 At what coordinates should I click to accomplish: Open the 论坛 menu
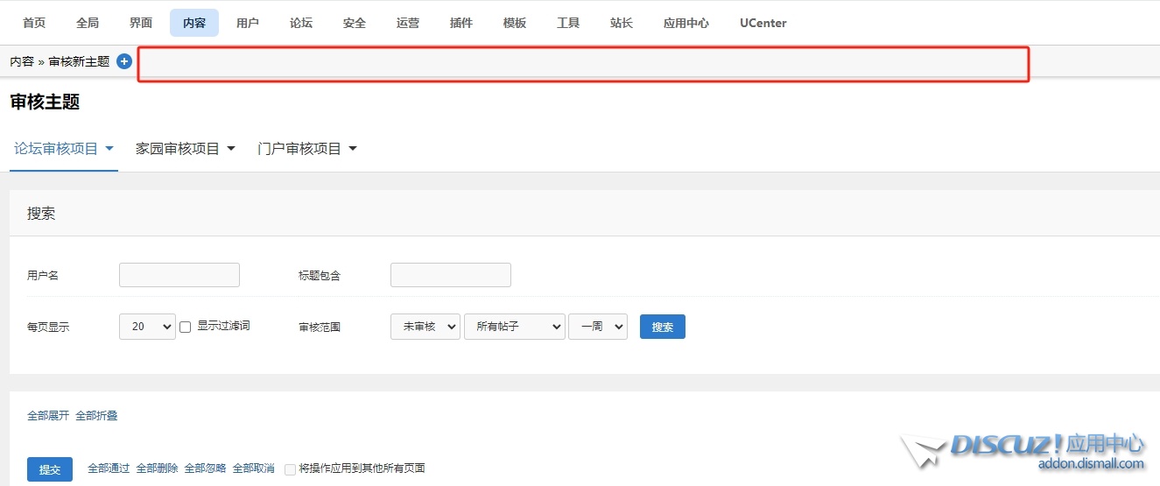click(x=301, y=23)
